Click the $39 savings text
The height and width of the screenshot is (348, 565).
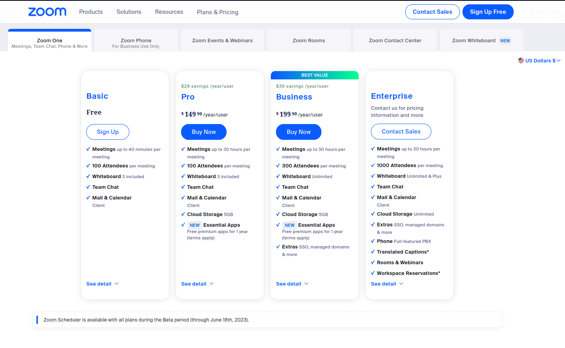tap(302, 86)
